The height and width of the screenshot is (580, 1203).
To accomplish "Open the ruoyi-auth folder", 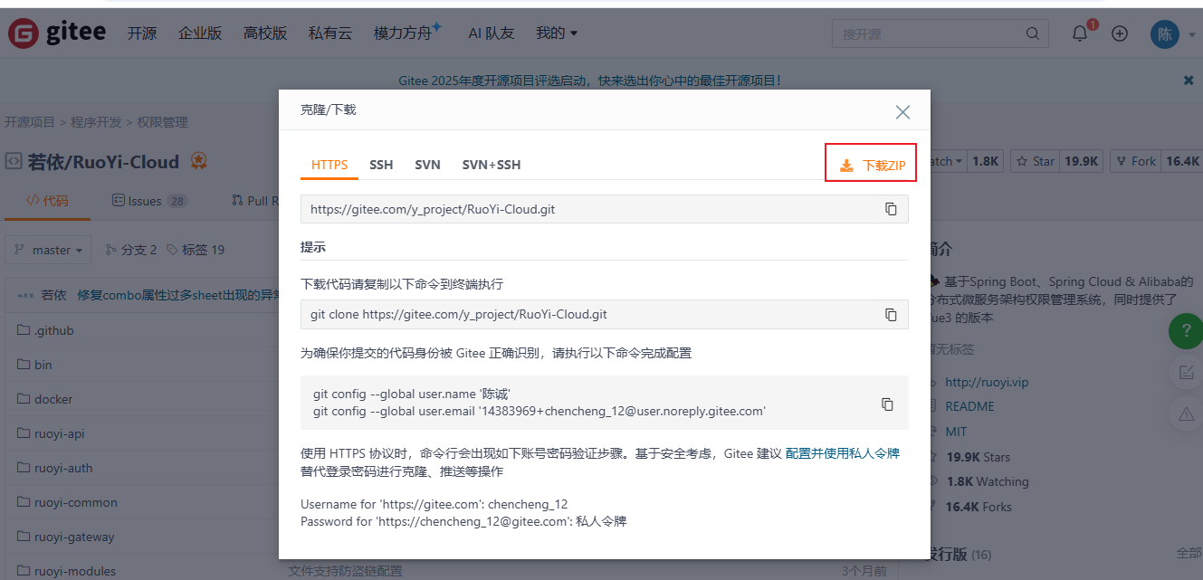I will (63, 468).
